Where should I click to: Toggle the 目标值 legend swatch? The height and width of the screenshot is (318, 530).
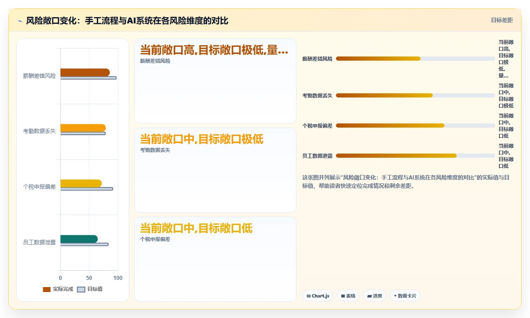tap(81, 289)
